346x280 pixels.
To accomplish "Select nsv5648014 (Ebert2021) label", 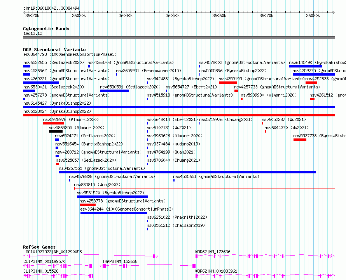I will tap(172, 119).
